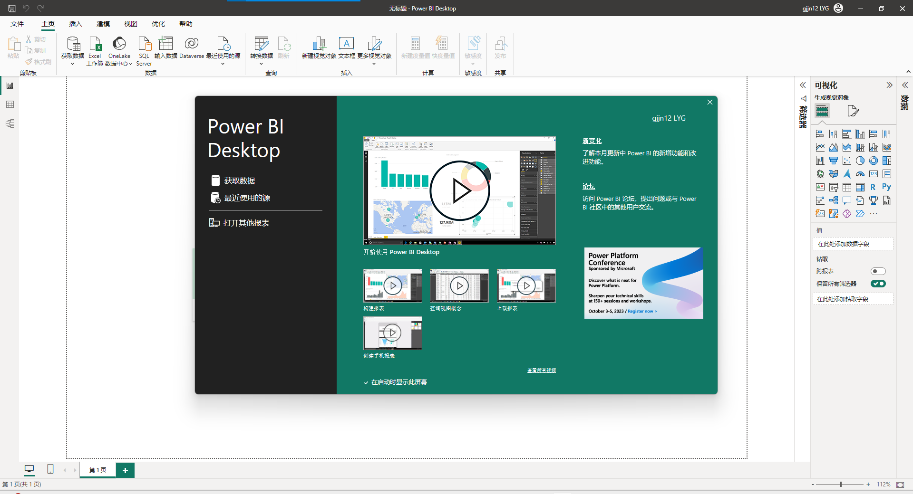Enable the 跨报表 toggle switch
The width and height of the screenshot is (913, 494).
pyautogui.click(x=878, y=271)
